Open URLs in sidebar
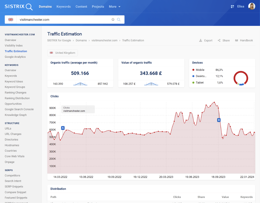 point(8,128)
